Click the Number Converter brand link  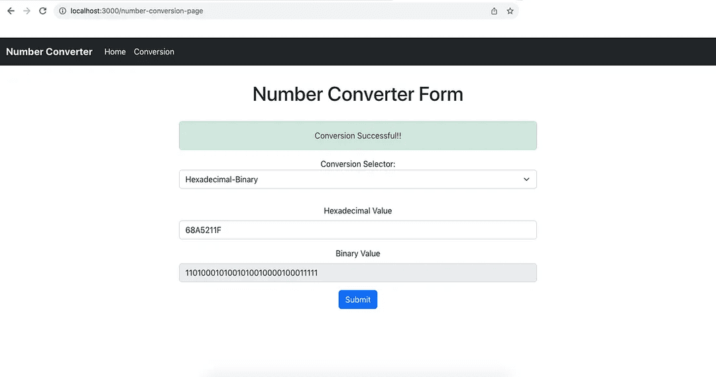click(x=49, y=52)
